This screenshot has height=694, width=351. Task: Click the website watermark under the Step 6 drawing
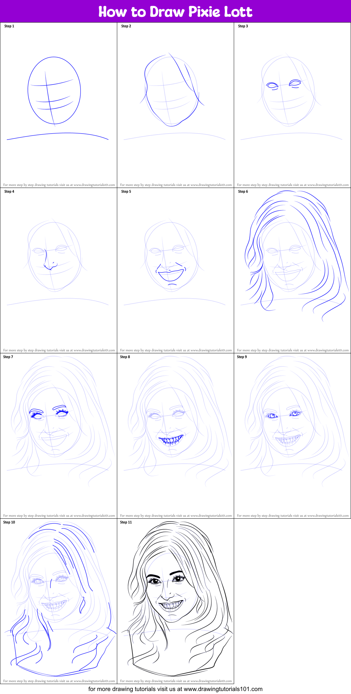pos(293,350)
